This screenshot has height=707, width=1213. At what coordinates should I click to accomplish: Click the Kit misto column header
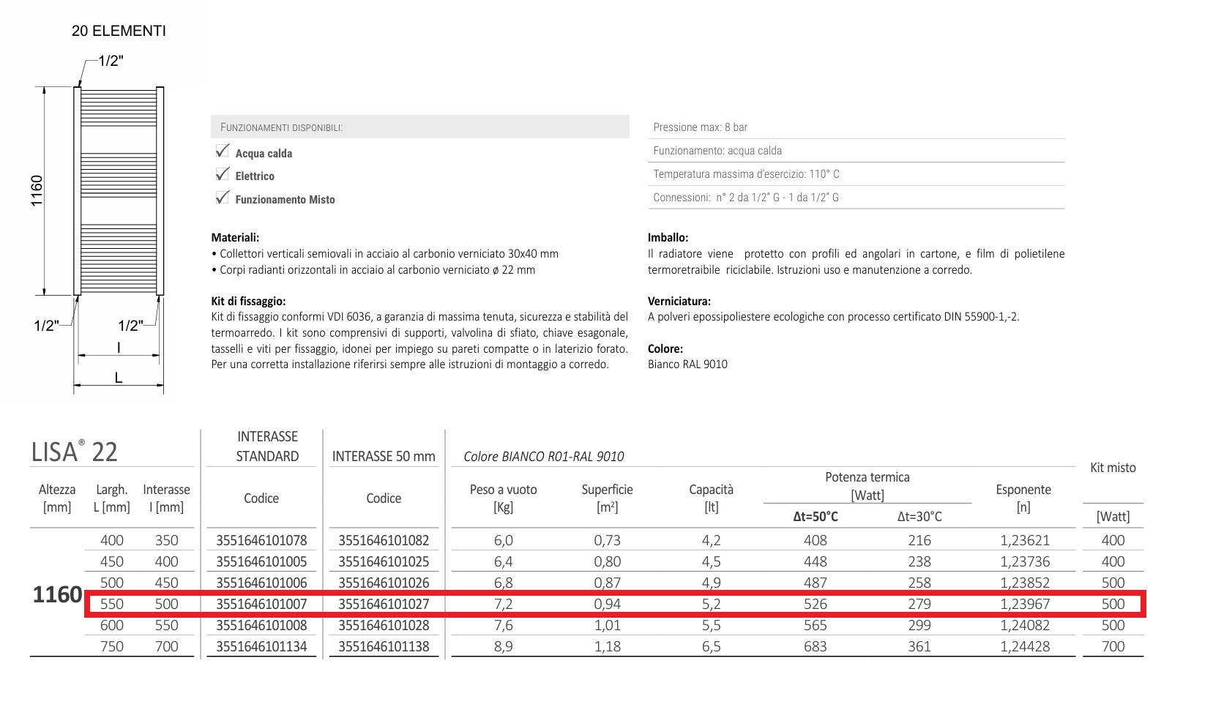1113,468
